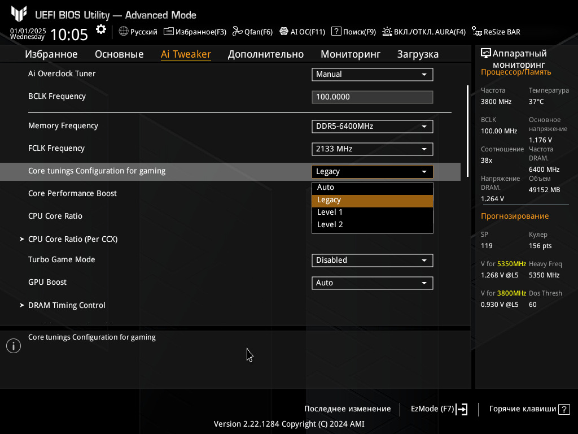Expand CPU Core Ratio (Per CCX) submenu
Screen dimensions: 578x434
(x=73, y=239)
